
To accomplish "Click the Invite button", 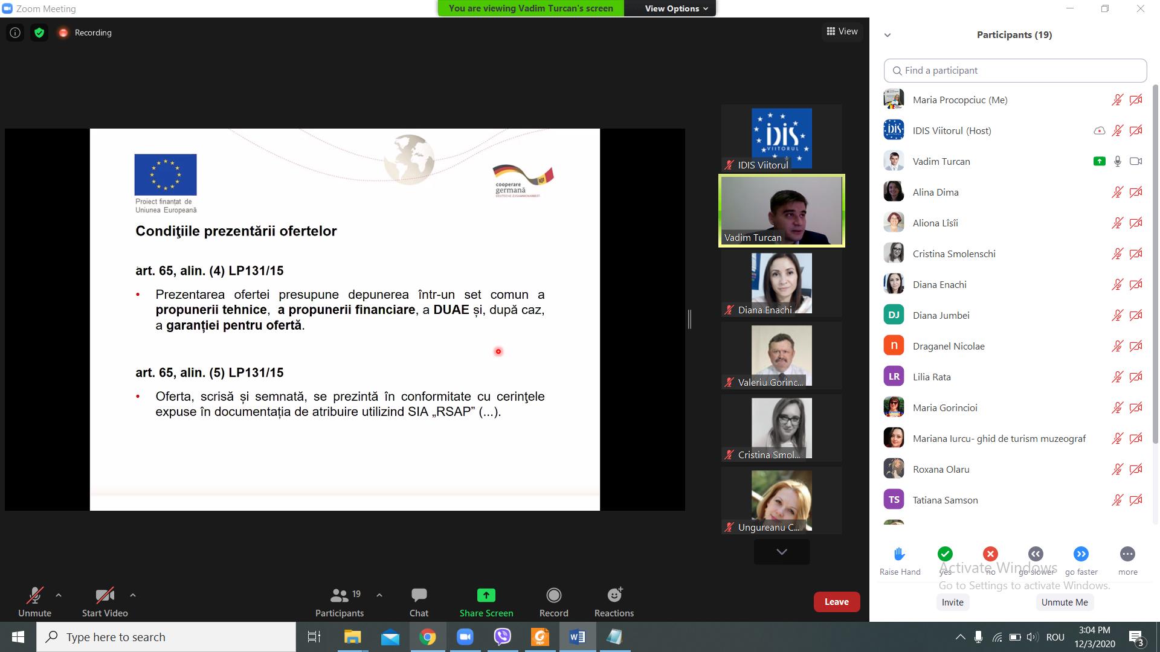I will click(x=953, y=602).
